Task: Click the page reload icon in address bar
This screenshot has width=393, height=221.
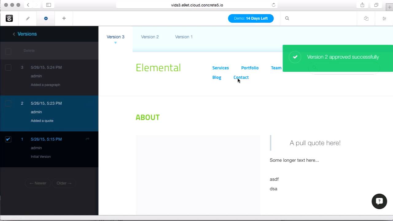Action: (x=274, y=5)
